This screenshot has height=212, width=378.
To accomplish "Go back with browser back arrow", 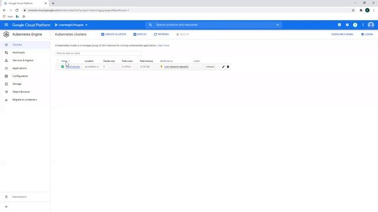I will (x=4, y=11).
